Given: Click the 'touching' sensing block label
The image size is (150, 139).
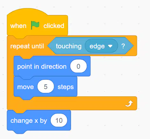Looking at the screenshot, I should point(69,46).
